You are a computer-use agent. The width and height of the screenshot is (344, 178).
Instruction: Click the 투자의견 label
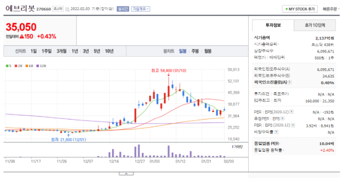tap(262, 94)
